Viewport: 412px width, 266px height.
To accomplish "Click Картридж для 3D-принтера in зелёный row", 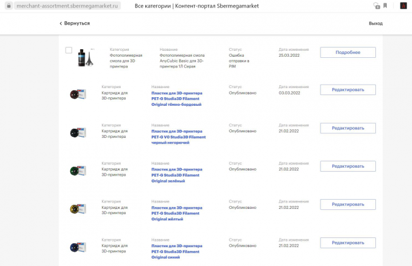I will 114,172.
